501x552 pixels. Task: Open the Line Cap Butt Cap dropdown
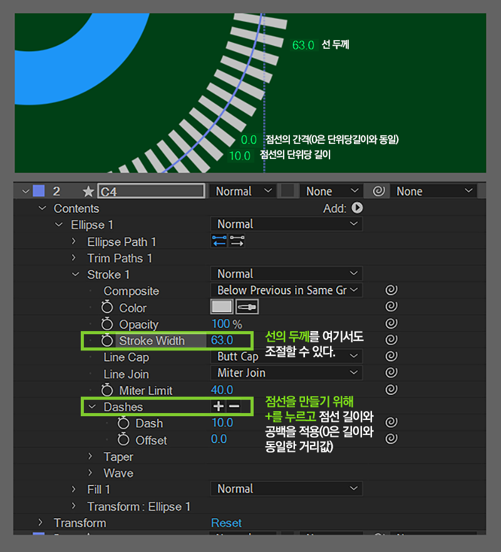[286, 356]
